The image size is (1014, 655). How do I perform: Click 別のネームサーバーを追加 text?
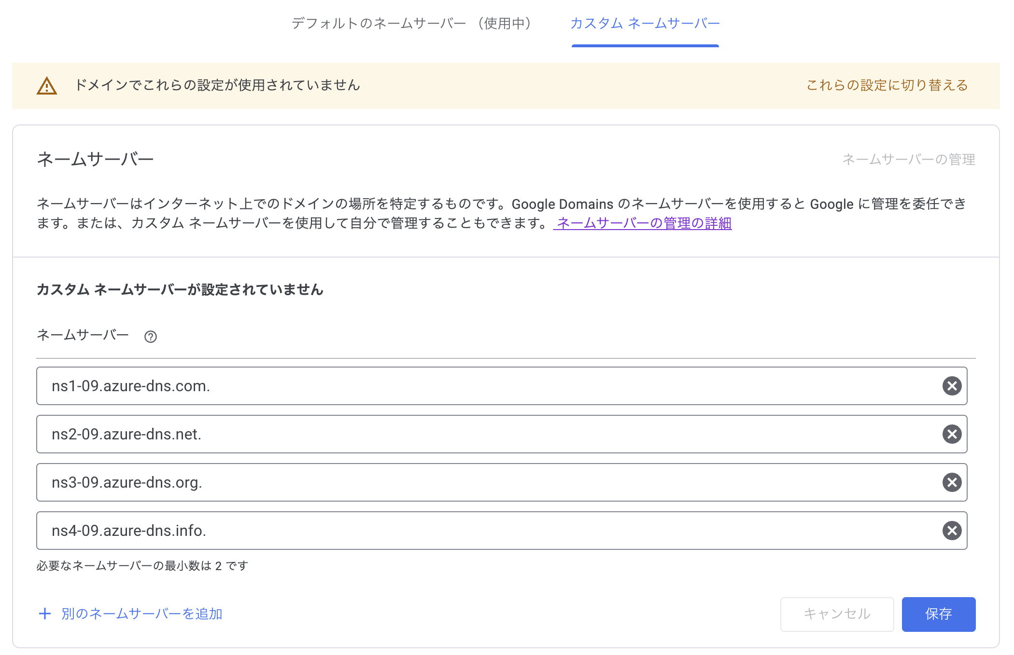(141, 614)
